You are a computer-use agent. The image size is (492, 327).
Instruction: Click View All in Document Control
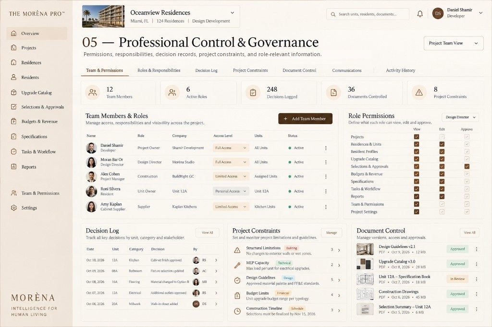[x=470, y=233]
